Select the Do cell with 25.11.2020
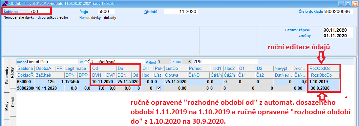Image resolution: width=359 pixels, height=126 pixels. pos(128,82)
